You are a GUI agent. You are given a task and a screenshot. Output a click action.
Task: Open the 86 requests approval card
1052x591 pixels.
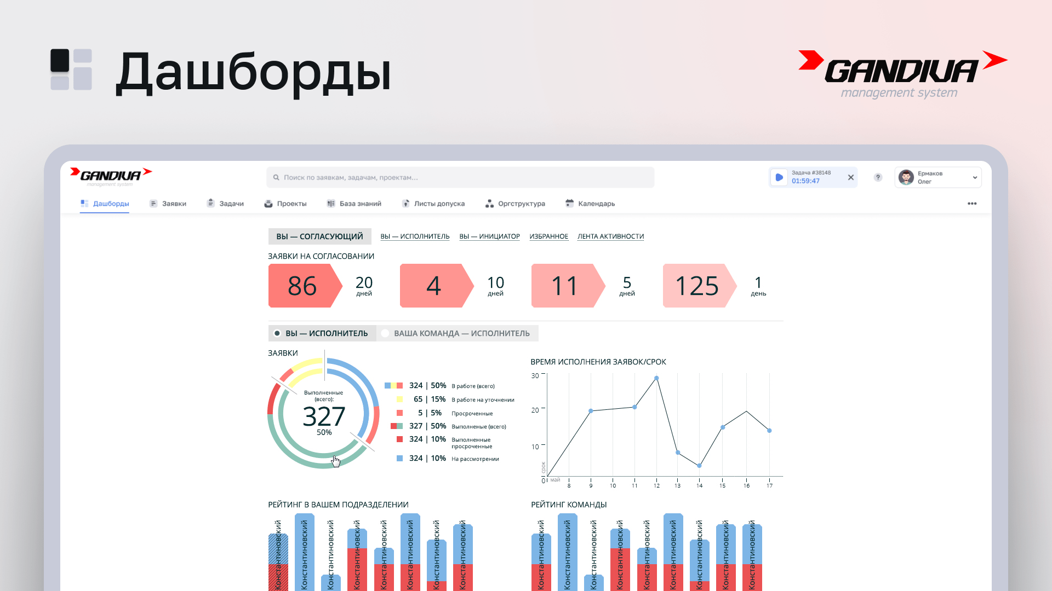[x=305, y=286]
